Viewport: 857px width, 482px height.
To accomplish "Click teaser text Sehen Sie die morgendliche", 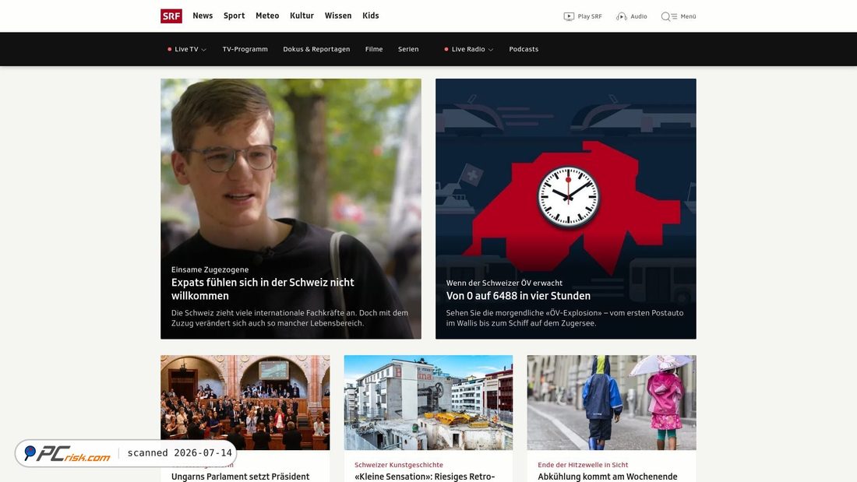I will 565,318.
